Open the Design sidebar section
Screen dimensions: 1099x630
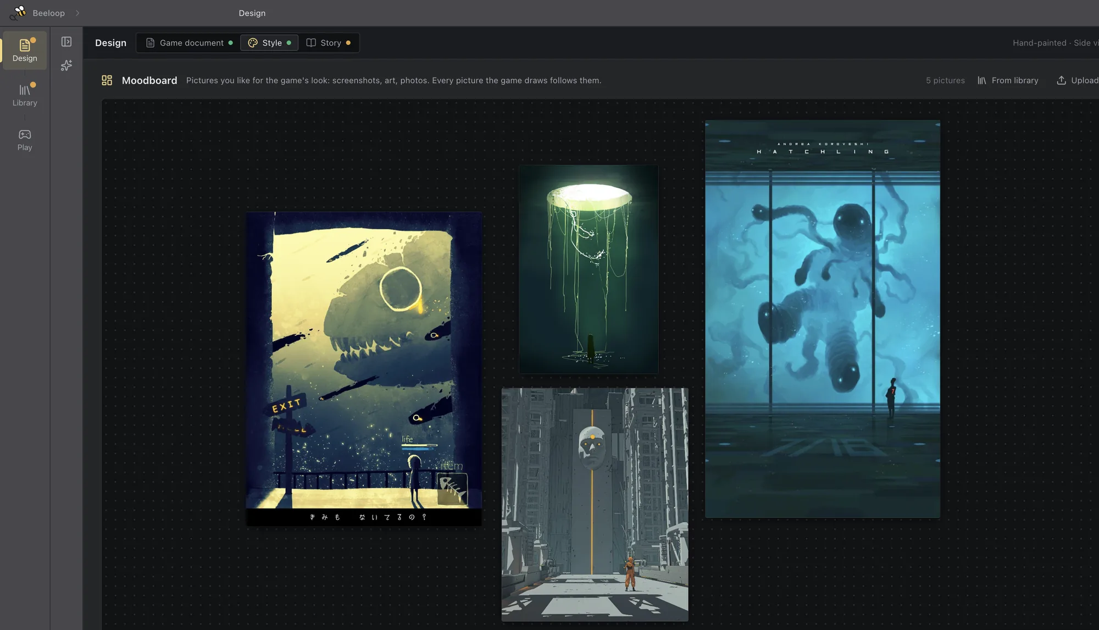(x=25, y=51)
